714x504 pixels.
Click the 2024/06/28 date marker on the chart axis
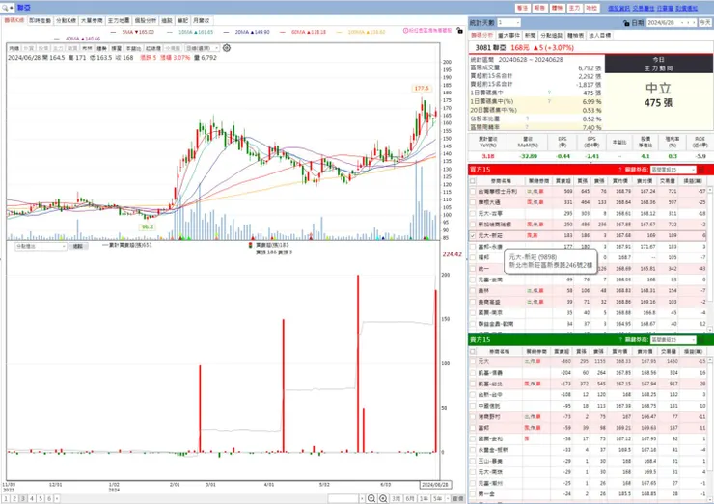[435, 485]
